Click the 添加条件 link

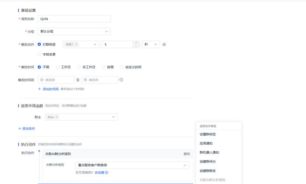(x=29, y=128)
